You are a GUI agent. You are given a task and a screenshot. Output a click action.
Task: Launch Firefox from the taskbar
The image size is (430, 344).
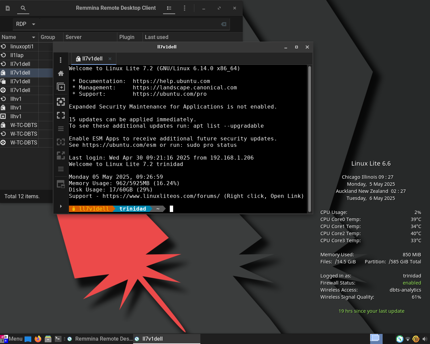click(38, 339)
